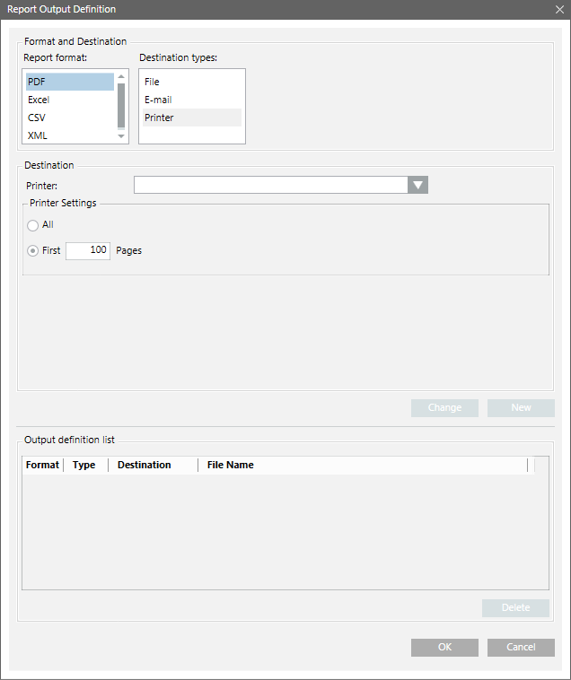
Task: Select the All pages radio button
Action: pos(33,225)
